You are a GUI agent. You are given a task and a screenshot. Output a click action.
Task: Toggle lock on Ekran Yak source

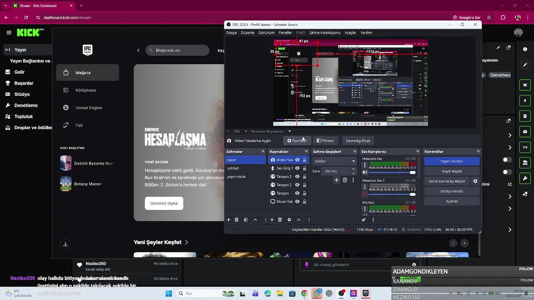point(305,202)
